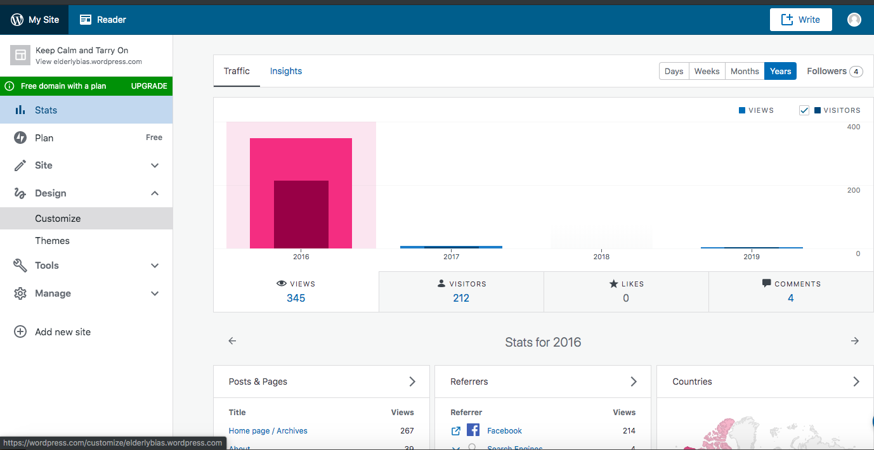This screenshot has height=450, width=874.
Task: Click the Plan lightning bolt icon
Action: 20,138
